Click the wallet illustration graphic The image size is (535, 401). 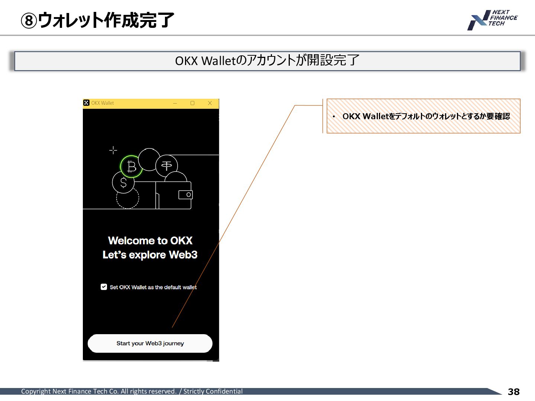click(x=174, y=195)
